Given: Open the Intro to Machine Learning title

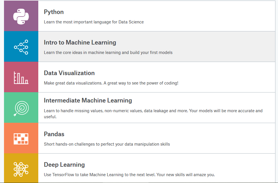Looking at the screenshot, I should (80, 43).
